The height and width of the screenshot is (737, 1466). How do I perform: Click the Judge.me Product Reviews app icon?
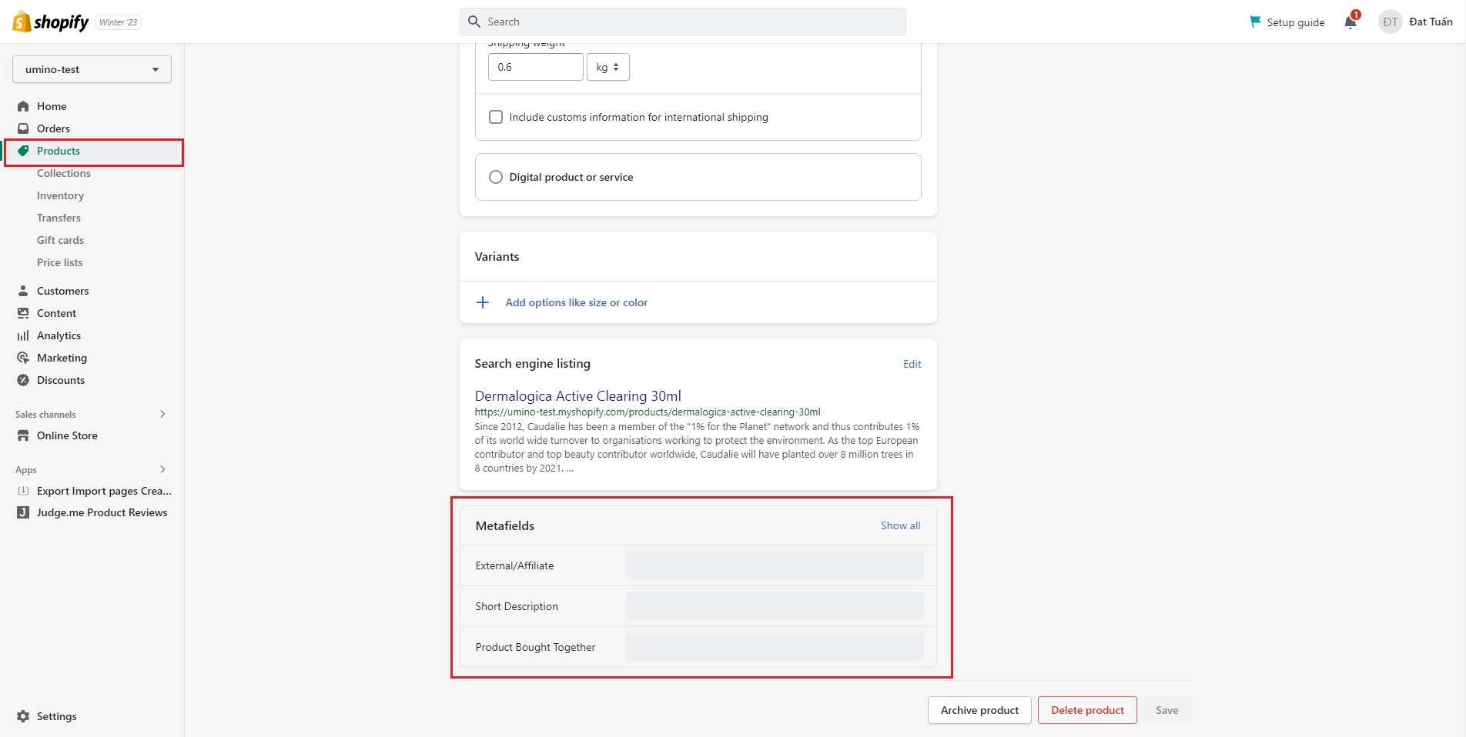click(23, 512)
